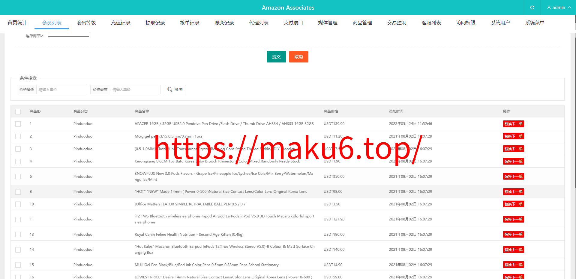Check the box for product ID 14
576x279 pixels.
pyautogui.click(x=18, y=250)
